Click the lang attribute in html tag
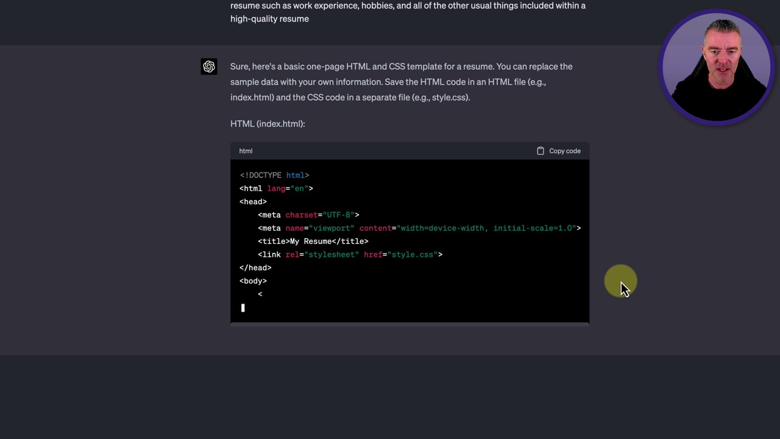 coord(276,189)
